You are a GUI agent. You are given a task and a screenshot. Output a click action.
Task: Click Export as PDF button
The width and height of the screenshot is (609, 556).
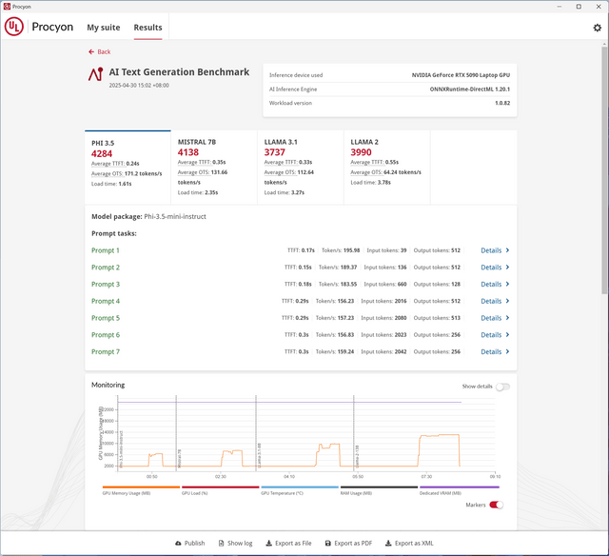[x=348, y=544]
